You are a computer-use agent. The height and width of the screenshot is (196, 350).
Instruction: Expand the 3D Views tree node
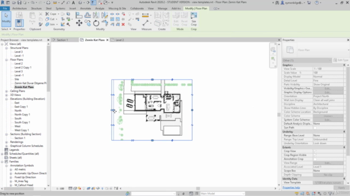7,95
